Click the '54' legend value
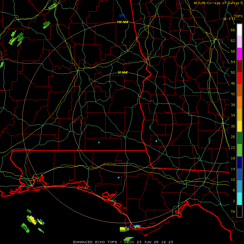The height and width of the screenshot is (244, 244). pos(233,62)
